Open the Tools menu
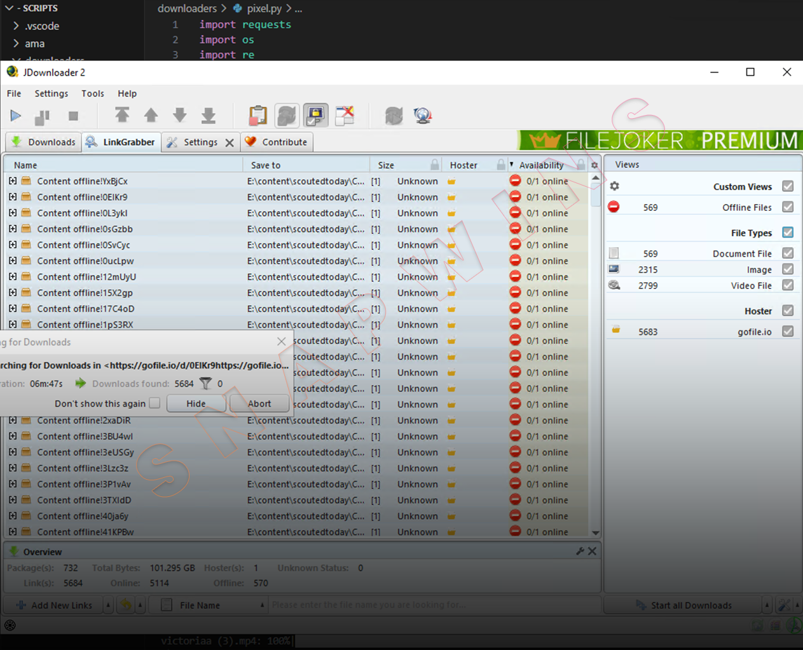The image size is (803, 650). (x=92, y=93)
